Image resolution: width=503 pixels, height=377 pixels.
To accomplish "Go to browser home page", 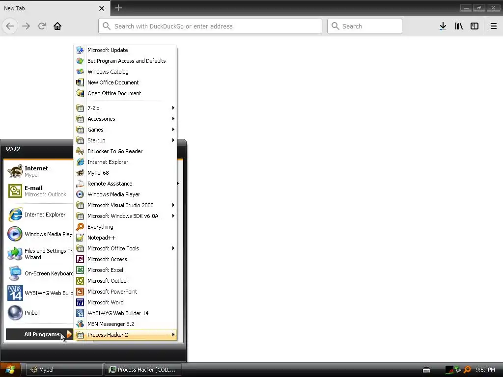I will pyautogui.click(x=57, y=26).
